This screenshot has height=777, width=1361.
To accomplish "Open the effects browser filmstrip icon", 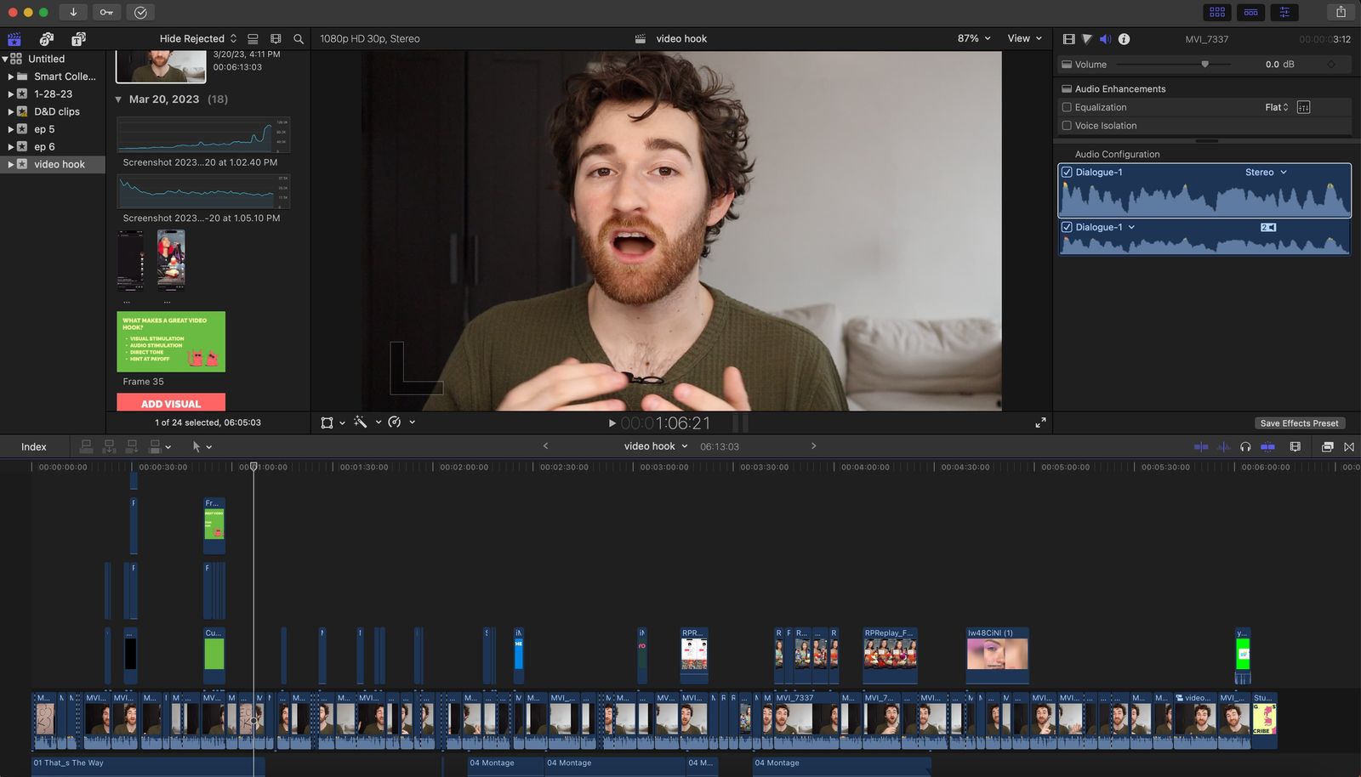I will tap(1296, 446).
